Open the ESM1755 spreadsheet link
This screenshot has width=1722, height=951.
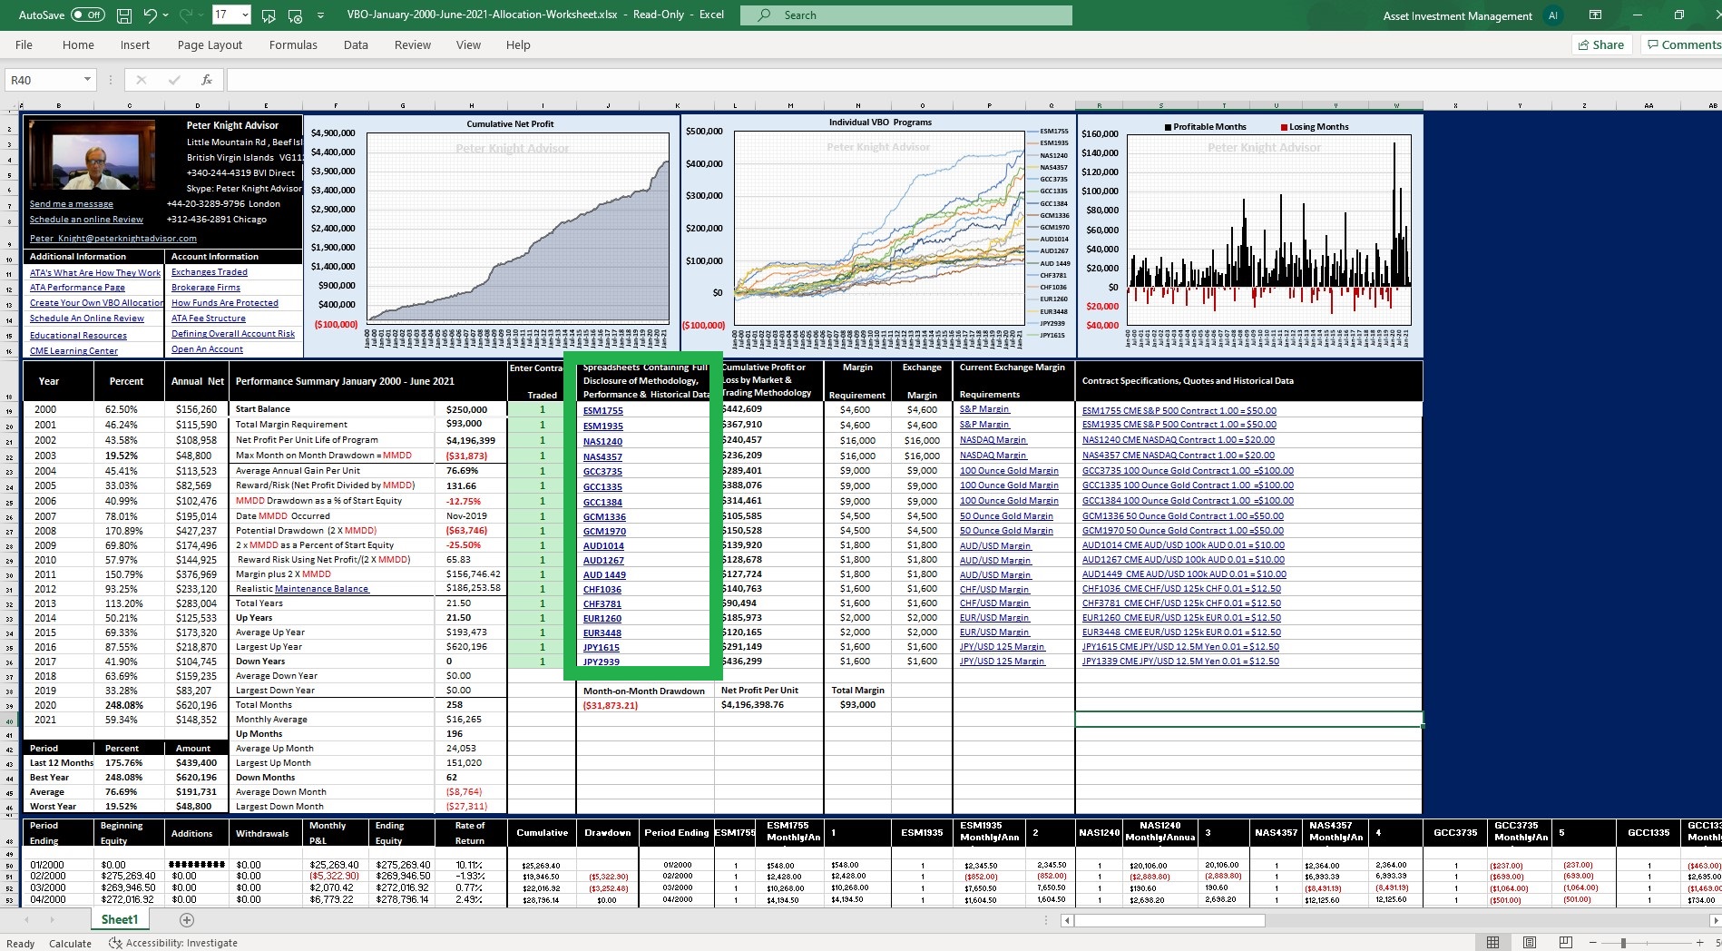click(602, 411)
